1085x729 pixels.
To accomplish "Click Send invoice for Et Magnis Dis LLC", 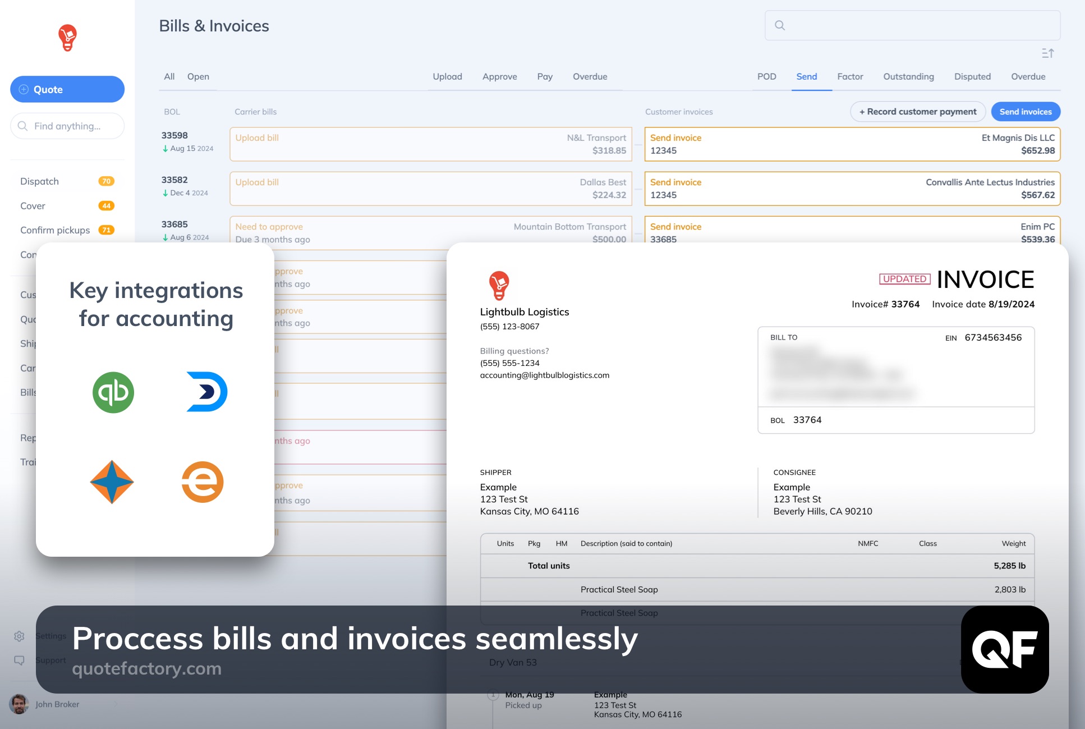I will (675, 138).
